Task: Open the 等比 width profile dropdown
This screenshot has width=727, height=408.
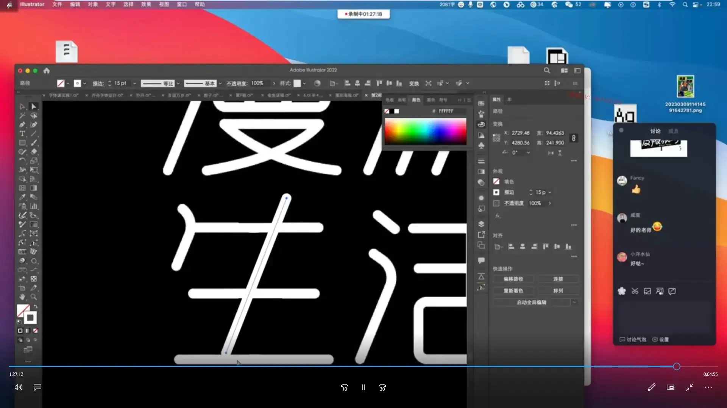Action: click(178, 83)
